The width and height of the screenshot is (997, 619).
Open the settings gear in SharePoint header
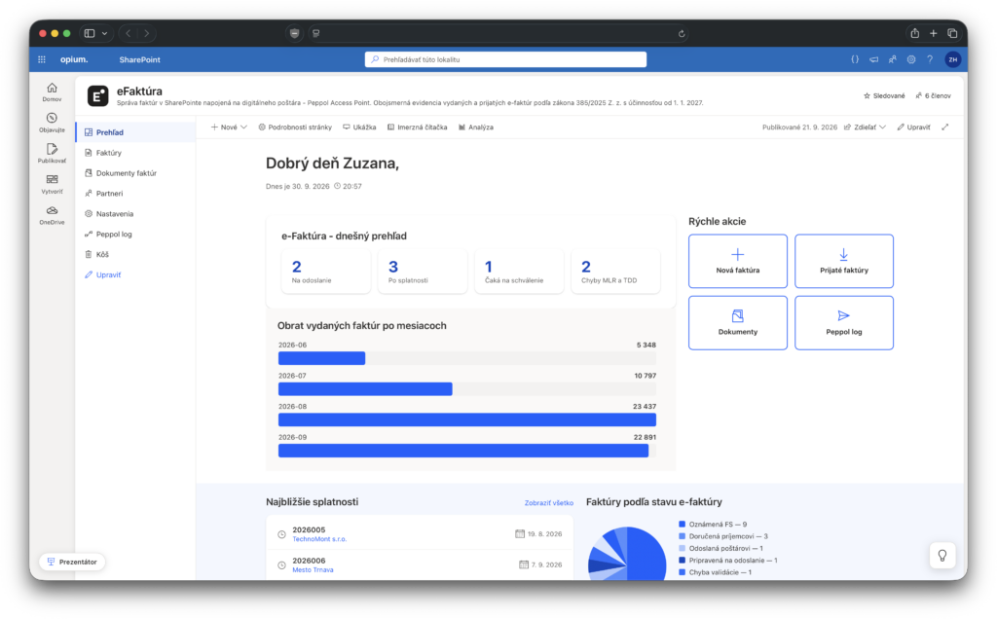[911, 59]
